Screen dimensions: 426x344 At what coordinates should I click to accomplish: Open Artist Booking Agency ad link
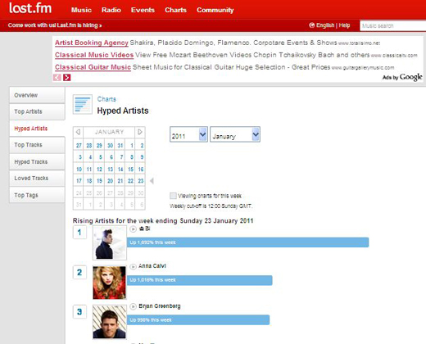(x=92, y=43)
